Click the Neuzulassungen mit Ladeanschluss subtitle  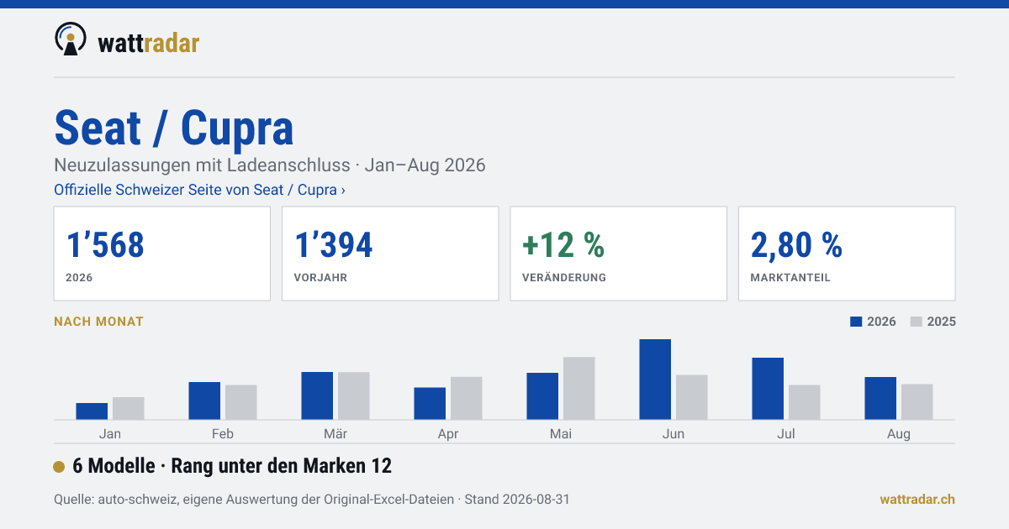[x=270, y=165]
